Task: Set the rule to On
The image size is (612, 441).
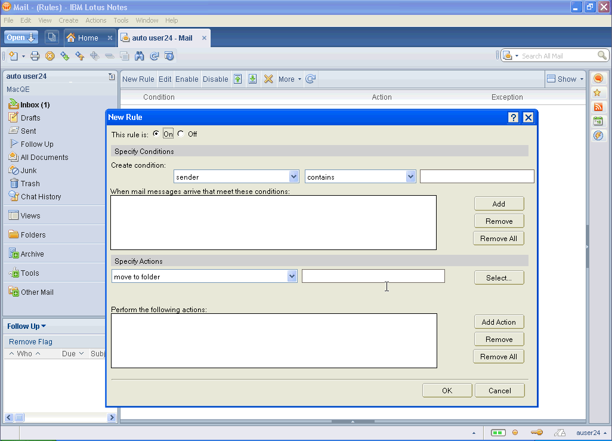Action: click(x=156, y=134)
